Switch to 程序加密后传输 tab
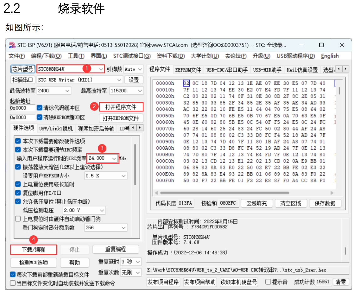This screenshot has width=354, height=290. pyautogui.click(x=96, y=129)
